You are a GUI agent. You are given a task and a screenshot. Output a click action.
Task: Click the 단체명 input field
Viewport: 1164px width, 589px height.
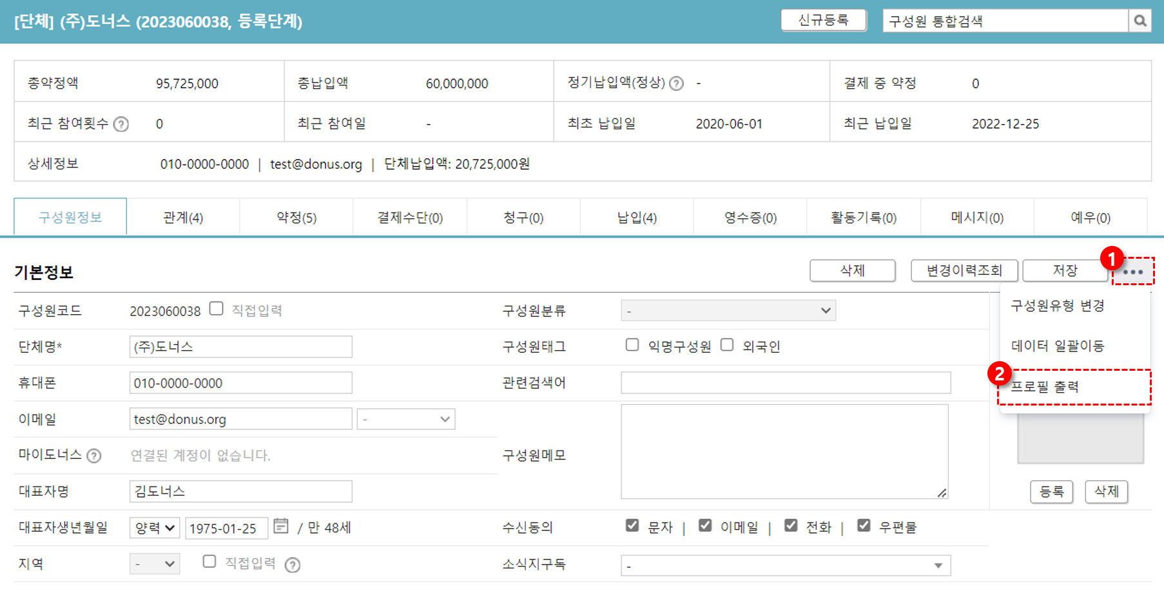click(x=240, y=346)
